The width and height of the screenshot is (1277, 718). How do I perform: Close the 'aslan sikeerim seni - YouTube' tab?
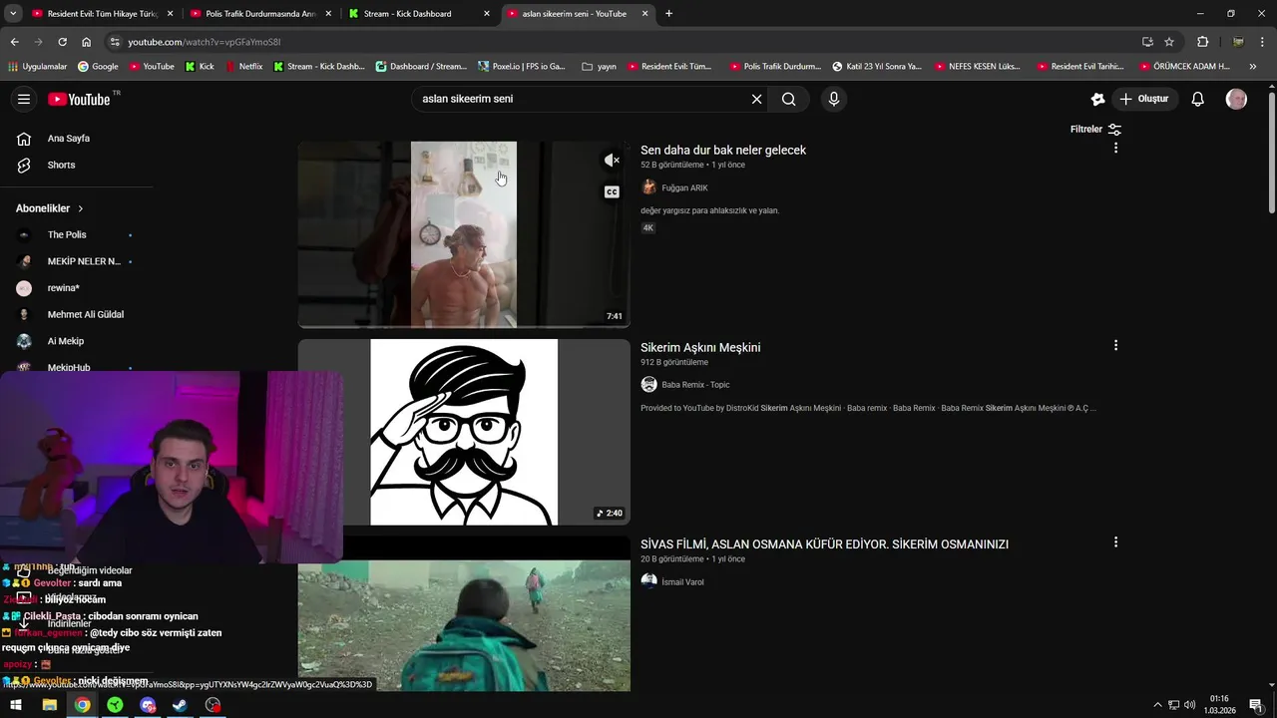[644, 14]
